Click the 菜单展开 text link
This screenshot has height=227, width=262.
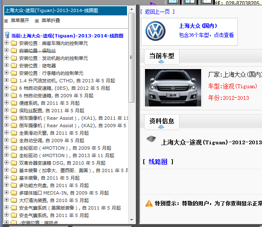pyautogui.click(x=20, y=20)
